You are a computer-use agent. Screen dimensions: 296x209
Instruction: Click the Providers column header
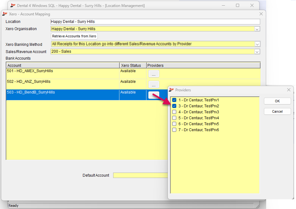pos(203,65)
